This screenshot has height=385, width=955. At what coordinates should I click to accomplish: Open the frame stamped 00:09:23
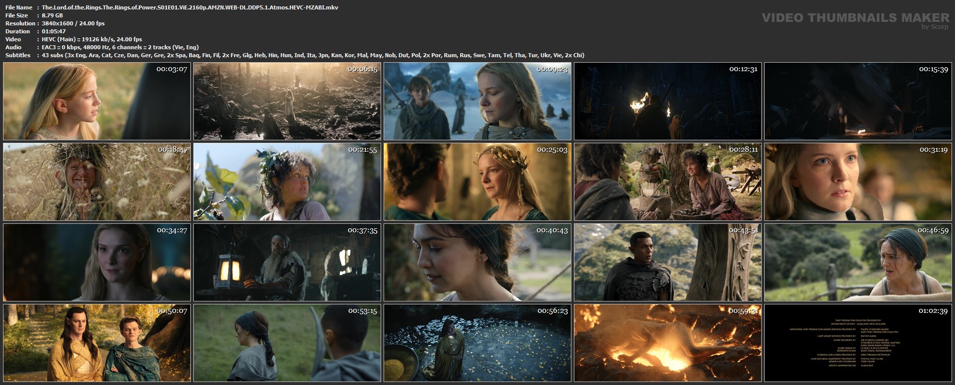(x=477, y=101)
